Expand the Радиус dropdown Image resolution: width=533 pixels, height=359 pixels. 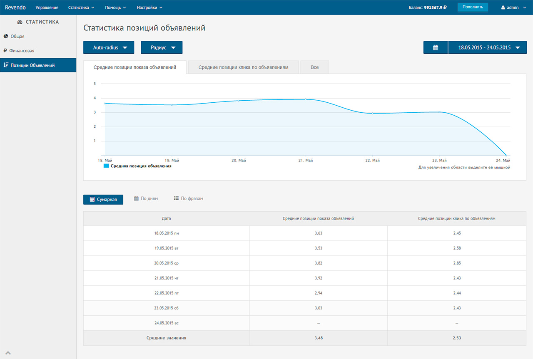coord(162,47)
